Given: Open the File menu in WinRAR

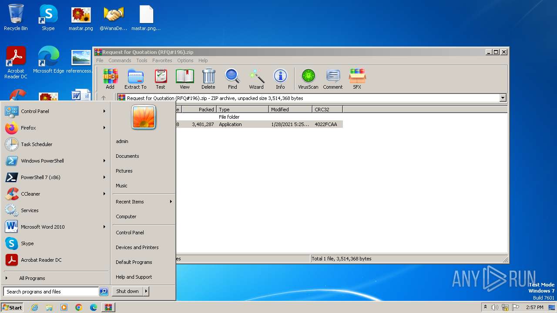Looking at the screenshot, I should [100, 60].
